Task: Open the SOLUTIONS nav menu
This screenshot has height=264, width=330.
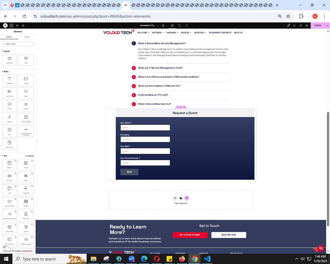Action: click(143, 33)
